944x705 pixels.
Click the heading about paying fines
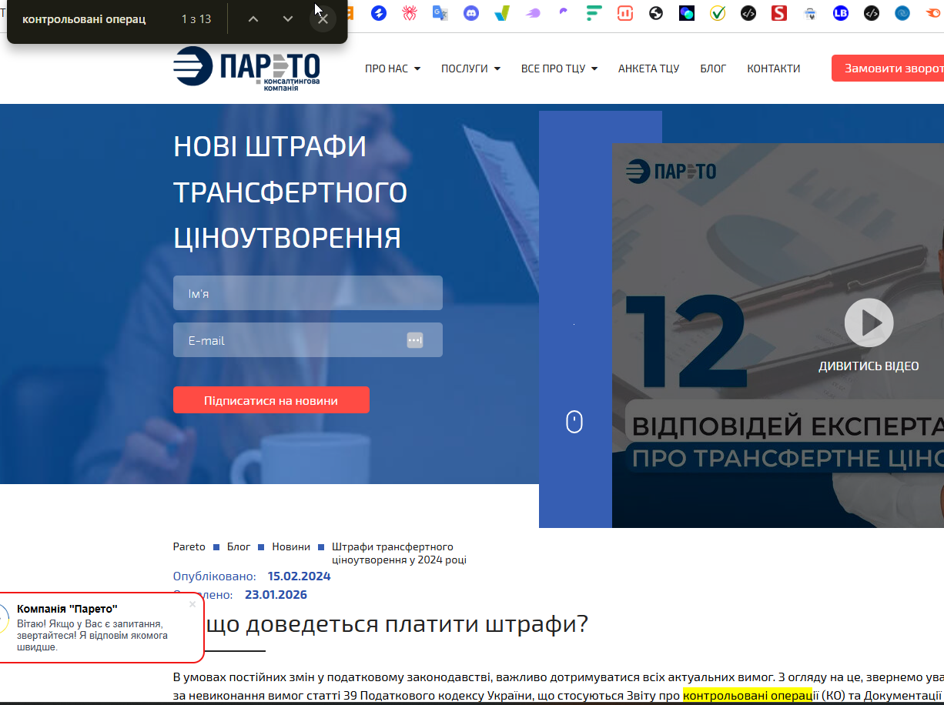click(x=381, y=623)
